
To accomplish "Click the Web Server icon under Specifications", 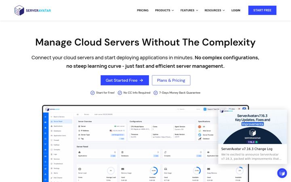I will click(200, 131).
